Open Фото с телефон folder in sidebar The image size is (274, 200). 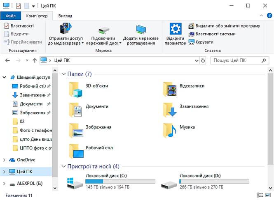click(32, 130)
